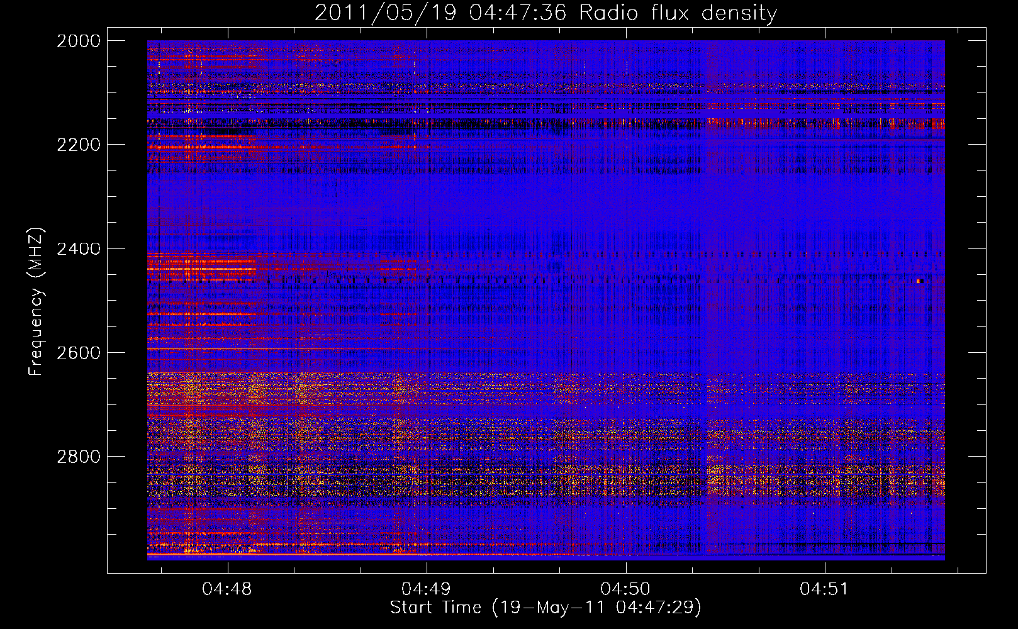Click the 04:51 time axis label

click(x=824, y=589)
